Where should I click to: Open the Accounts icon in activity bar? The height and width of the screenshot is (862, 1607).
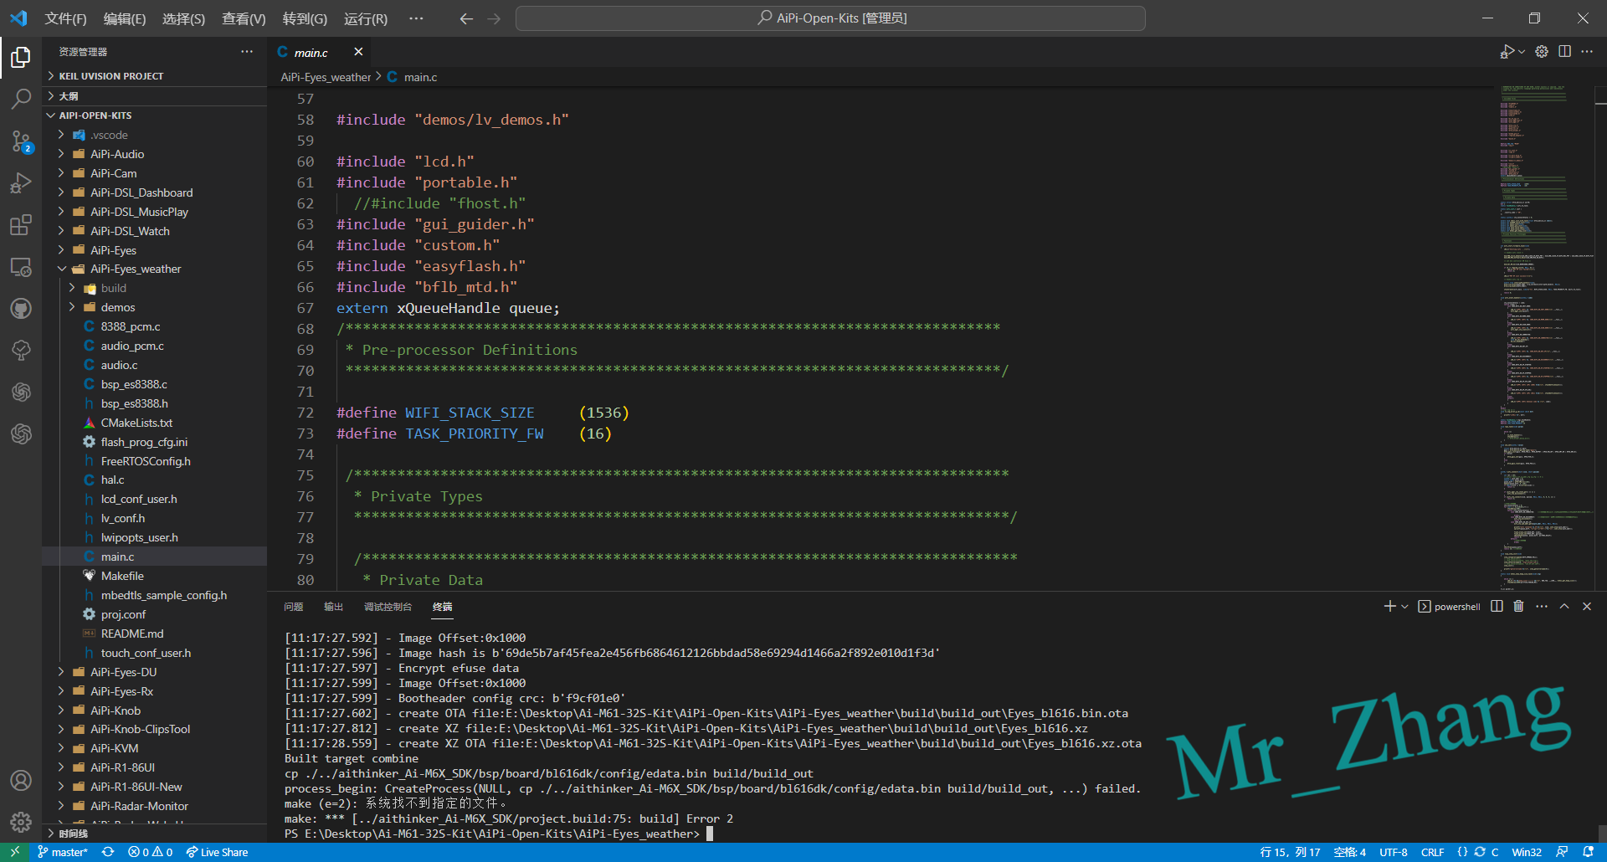point(21,780)
